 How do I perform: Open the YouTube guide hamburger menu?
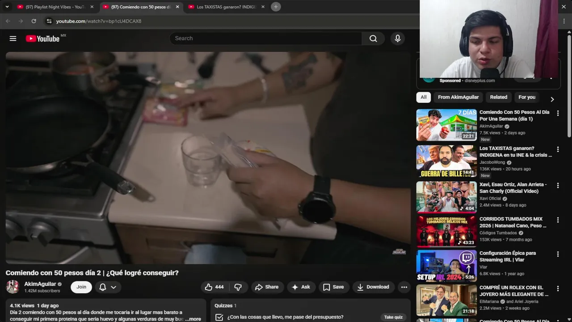(x=13, y=38)
